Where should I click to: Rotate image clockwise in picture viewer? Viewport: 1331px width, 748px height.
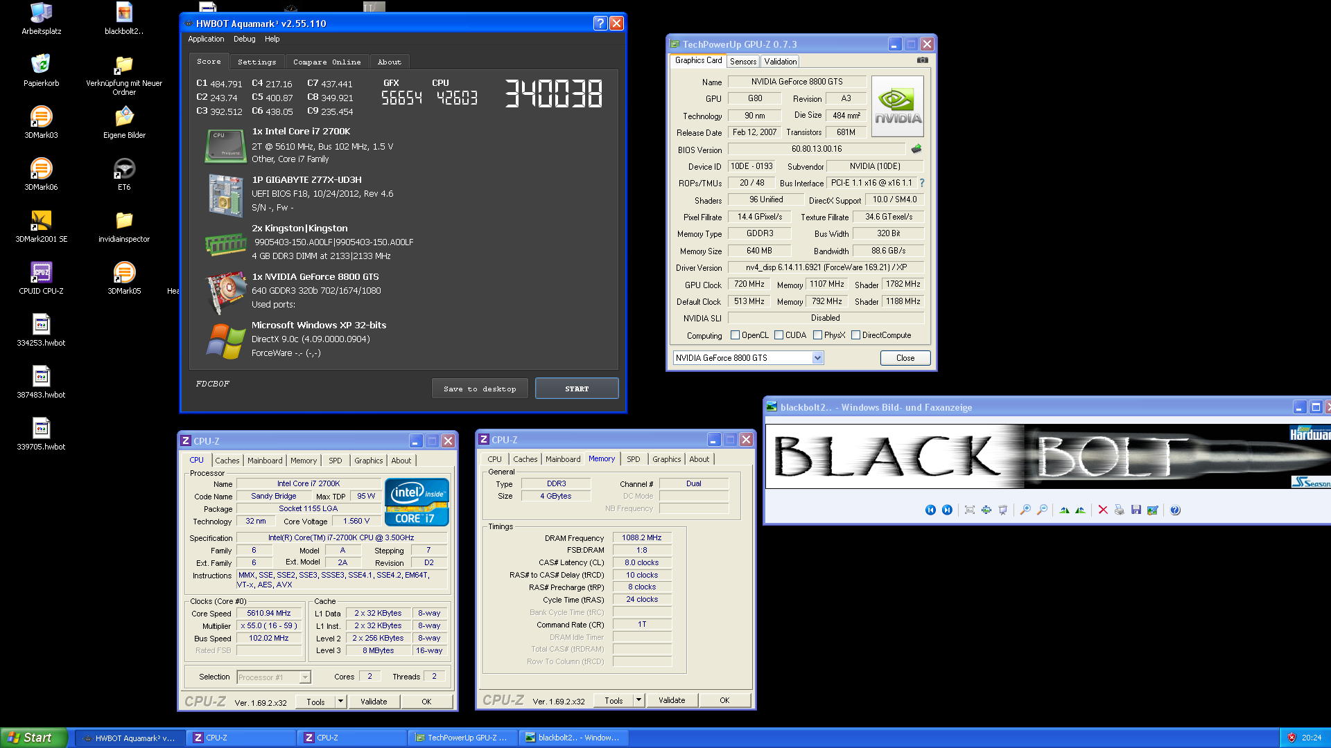1064,510
